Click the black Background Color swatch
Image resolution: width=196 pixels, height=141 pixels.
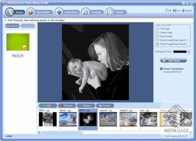pos(180,52)
